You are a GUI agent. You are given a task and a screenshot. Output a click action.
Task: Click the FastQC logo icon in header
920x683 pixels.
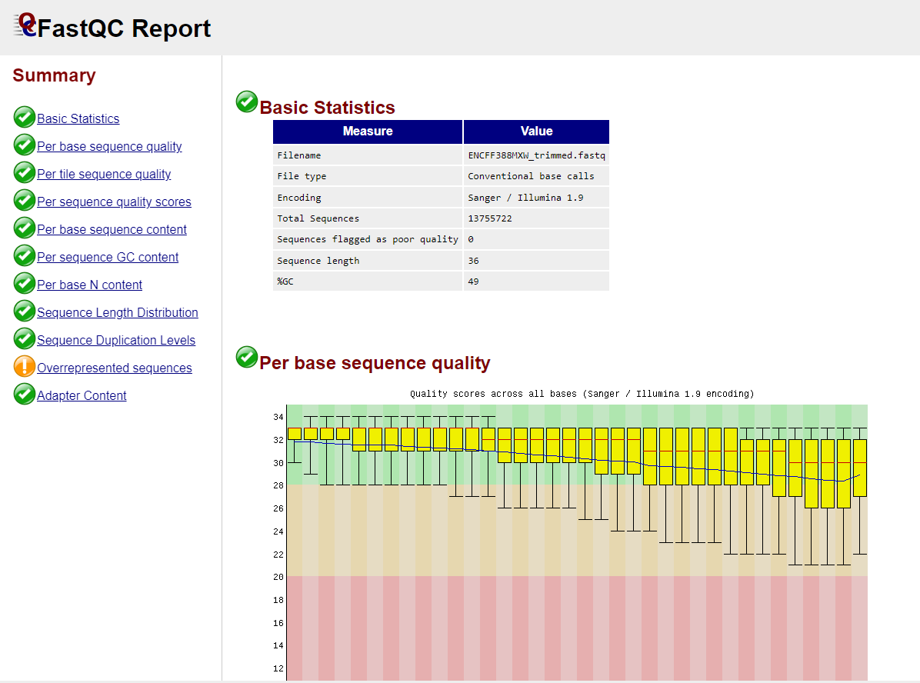pos(25,25)
